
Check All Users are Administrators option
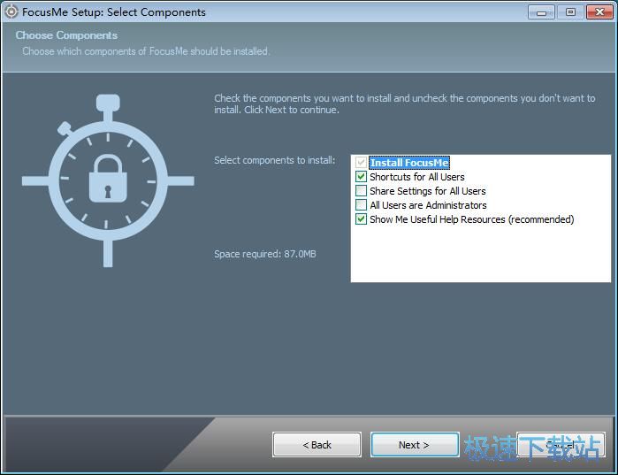(x=361, y=205)
